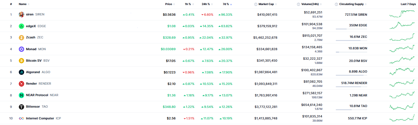
Task: Click the siren coin logo icon
Action: coord(21,15)
